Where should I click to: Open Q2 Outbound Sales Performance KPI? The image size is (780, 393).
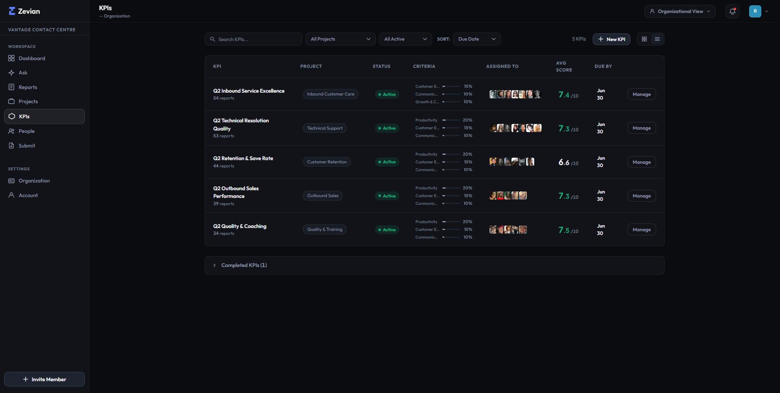(236, 192)
